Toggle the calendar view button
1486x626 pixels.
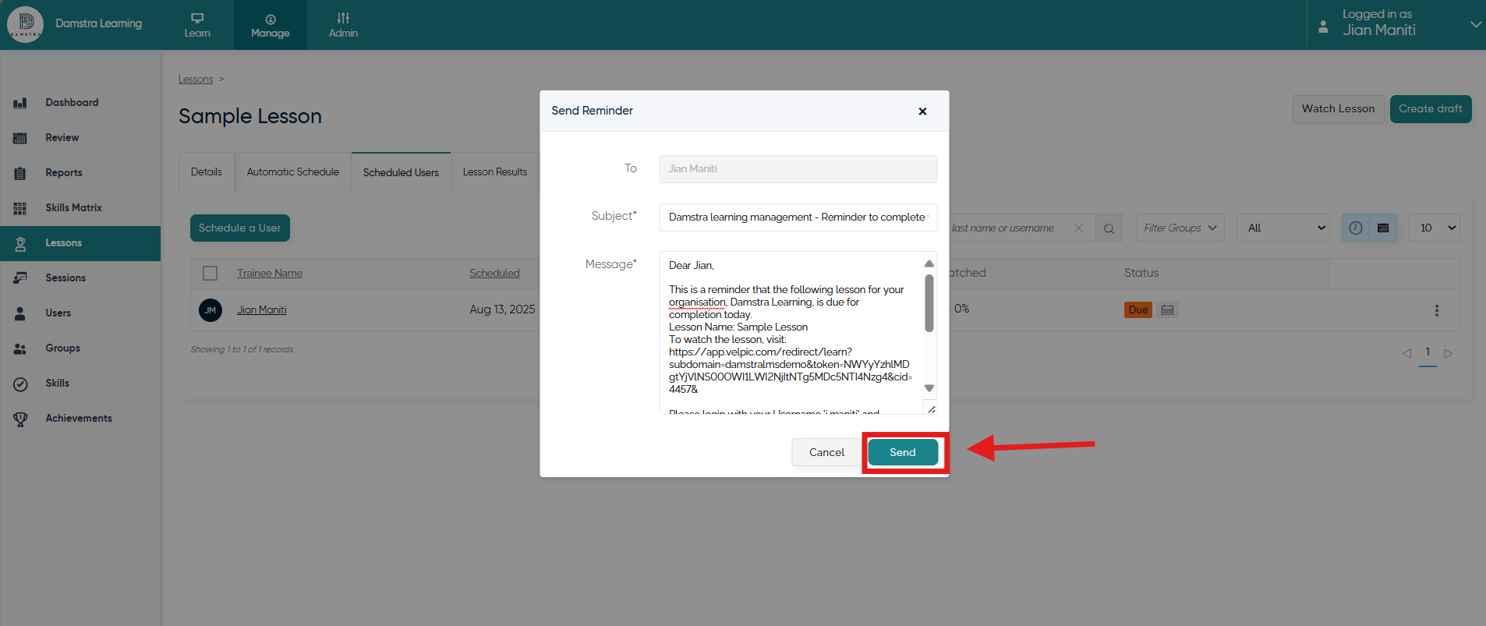pyautogui.click(x=1383, y=228)
